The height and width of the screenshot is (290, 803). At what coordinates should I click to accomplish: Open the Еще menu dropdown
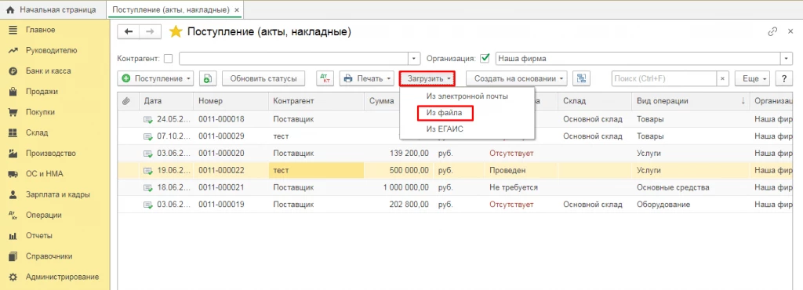coord(753,78)
